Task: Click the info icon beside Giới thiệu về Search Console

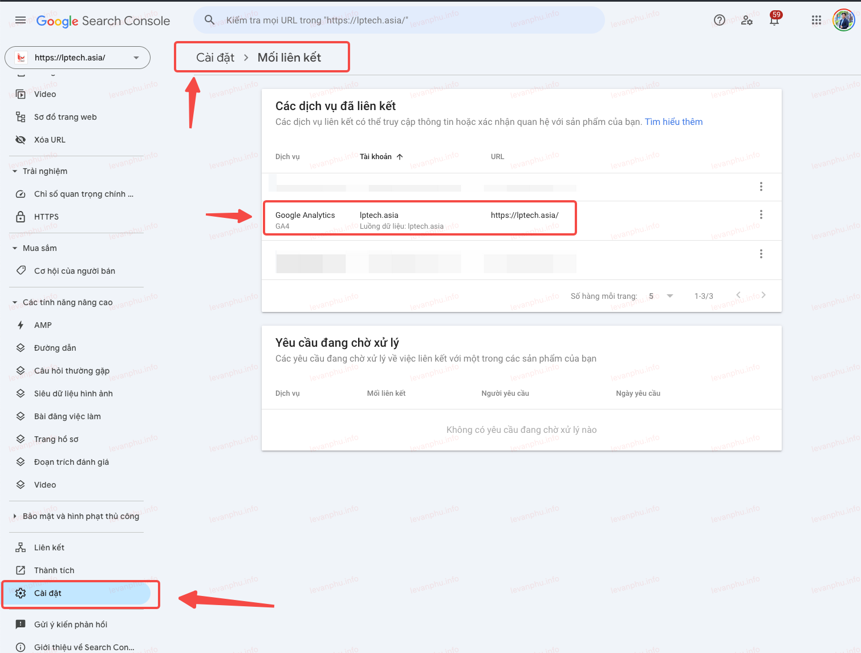Action: 21,647
